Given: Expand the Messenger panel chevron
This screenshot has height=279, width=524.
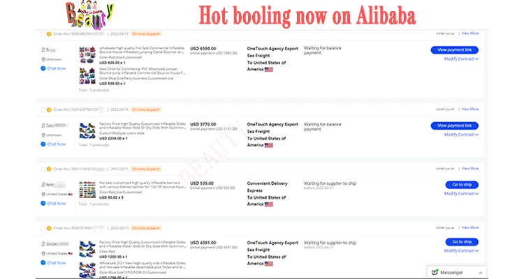Looking at the screenshot, I should click(480, 273).
